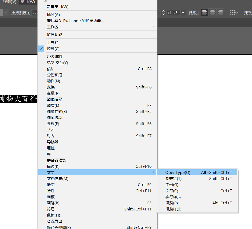Click the opacity value field

point(35,12)
